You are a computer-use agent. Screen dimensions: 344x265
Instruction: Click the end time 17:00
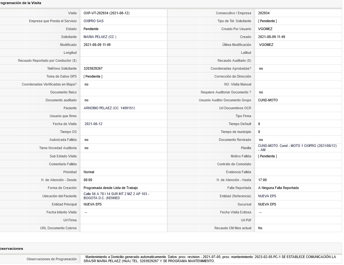262,180
